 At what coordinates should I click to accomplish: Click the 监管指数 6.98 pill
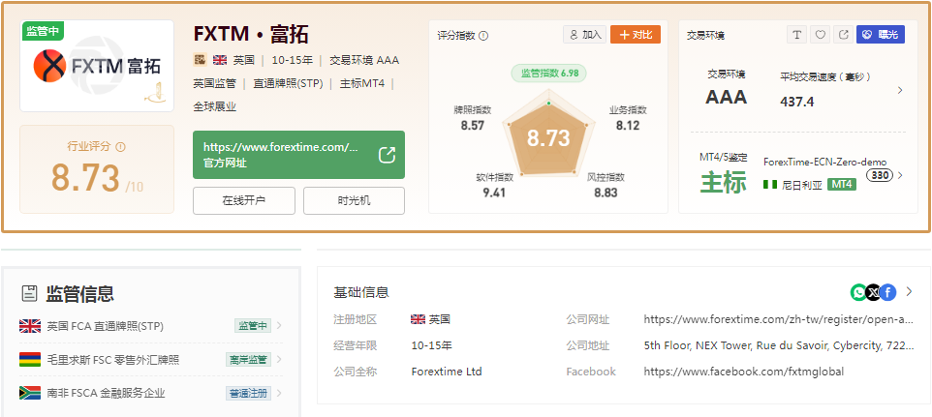point(548,74)
